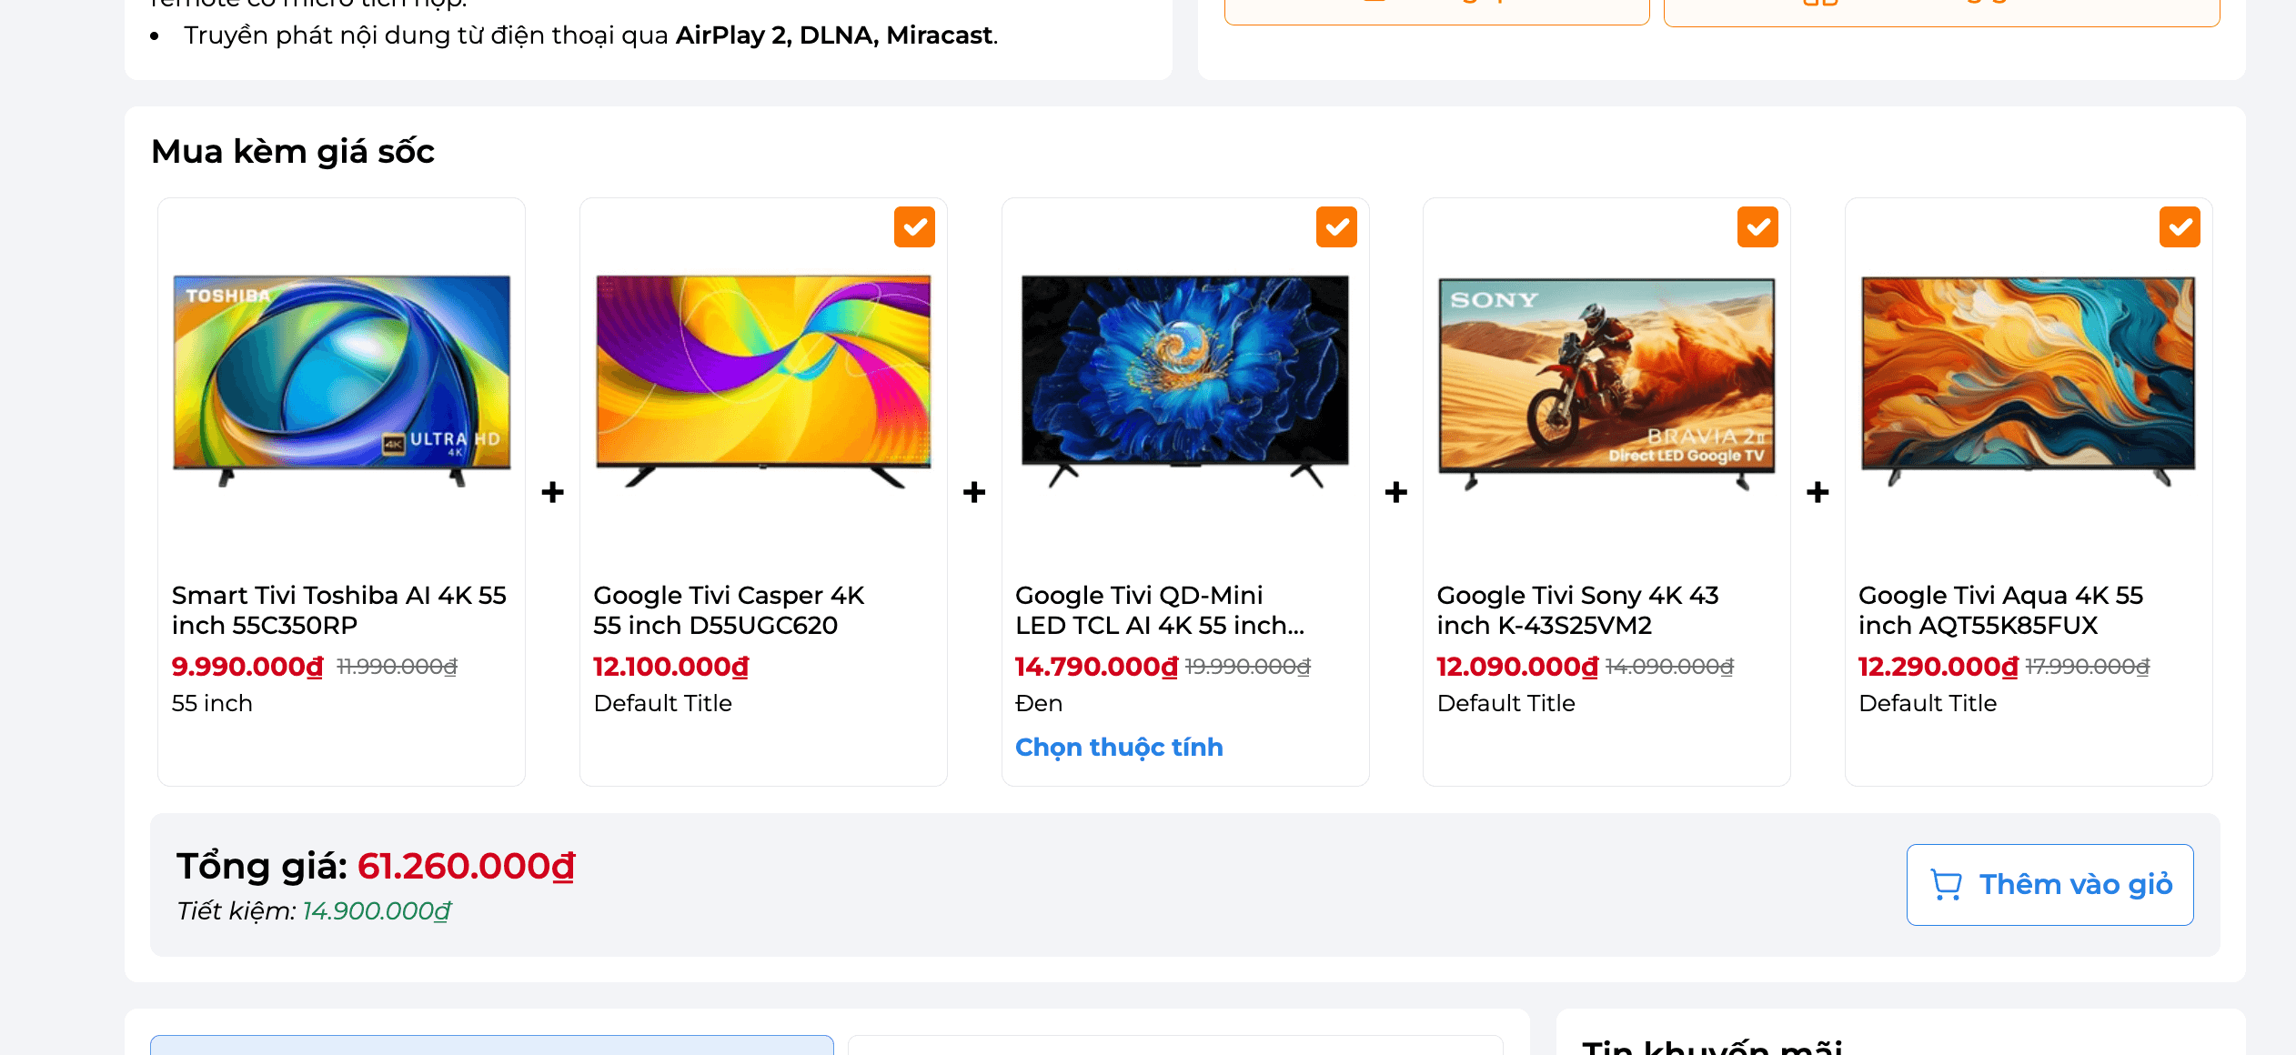This screenshot has width=2296, height=1055.
Task: Open the Toshiba TV product image
Action: click(342, 380)
